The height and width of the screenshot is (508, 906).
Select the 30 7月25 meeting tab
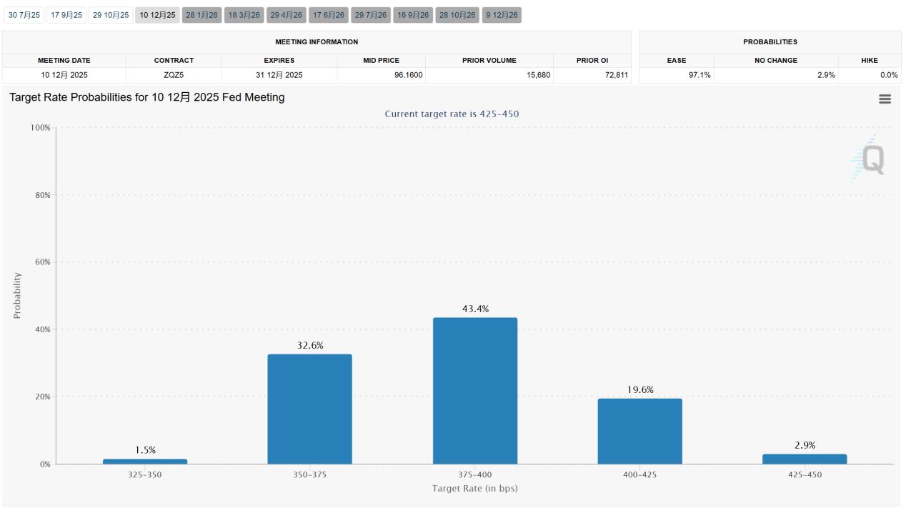pos(24,15)
